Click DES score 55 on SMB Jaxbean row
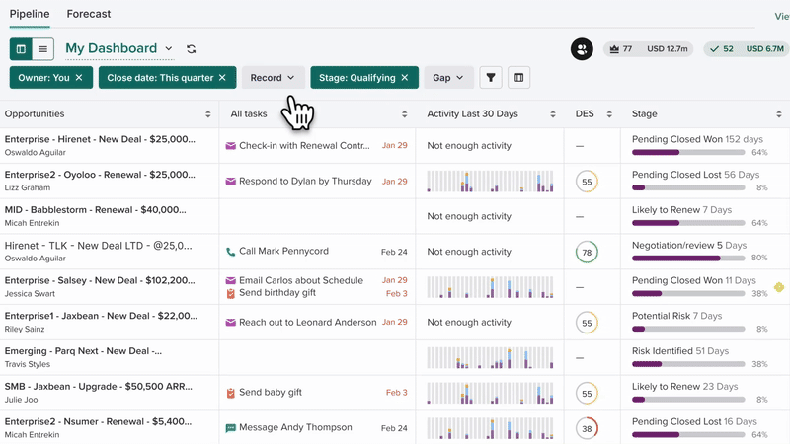The width and height of the screenshot is (790, 444). (x=587, y=394)
